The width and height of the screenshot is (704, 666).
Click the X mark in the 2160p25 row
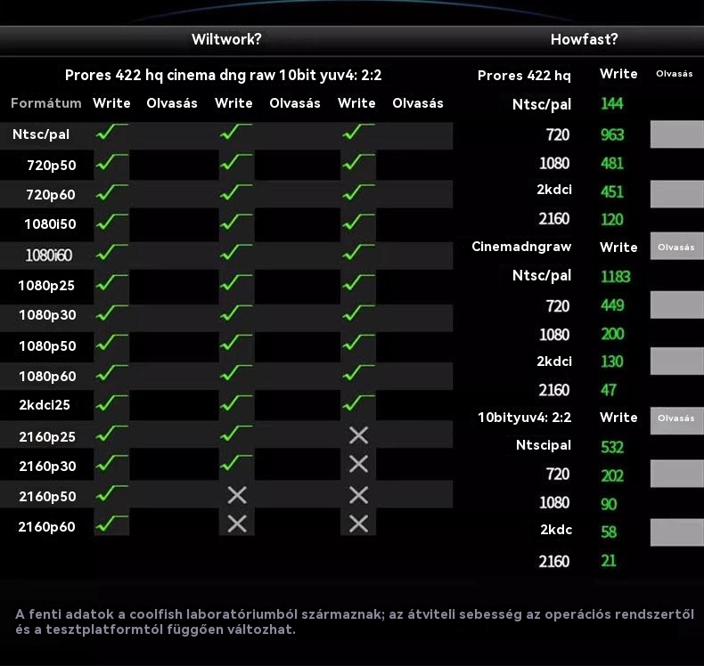point(358,435)
